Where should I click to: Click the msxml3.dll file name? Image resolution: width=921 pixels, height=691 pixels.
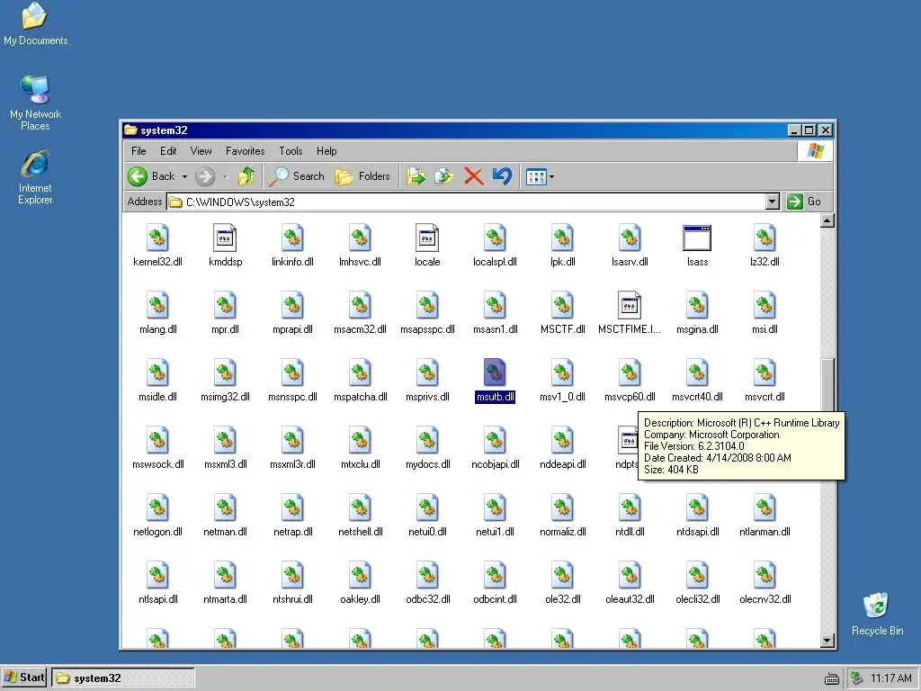pyautogui.click(x=225, y=465)
